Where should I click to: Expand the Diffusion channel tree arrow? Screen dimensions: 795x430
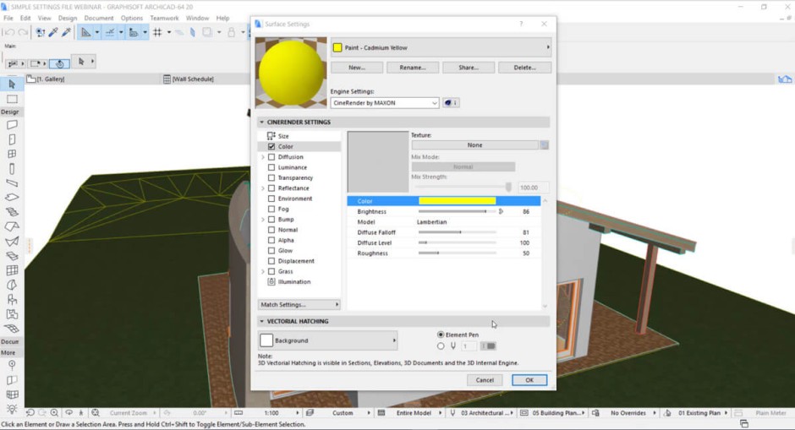[263, 157]
